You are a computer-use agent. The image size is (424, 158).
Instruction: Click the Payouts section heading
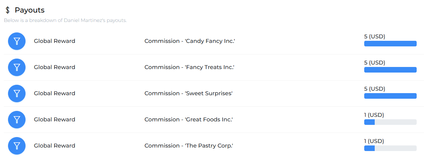pyautogui.click(x=30, y=10)
